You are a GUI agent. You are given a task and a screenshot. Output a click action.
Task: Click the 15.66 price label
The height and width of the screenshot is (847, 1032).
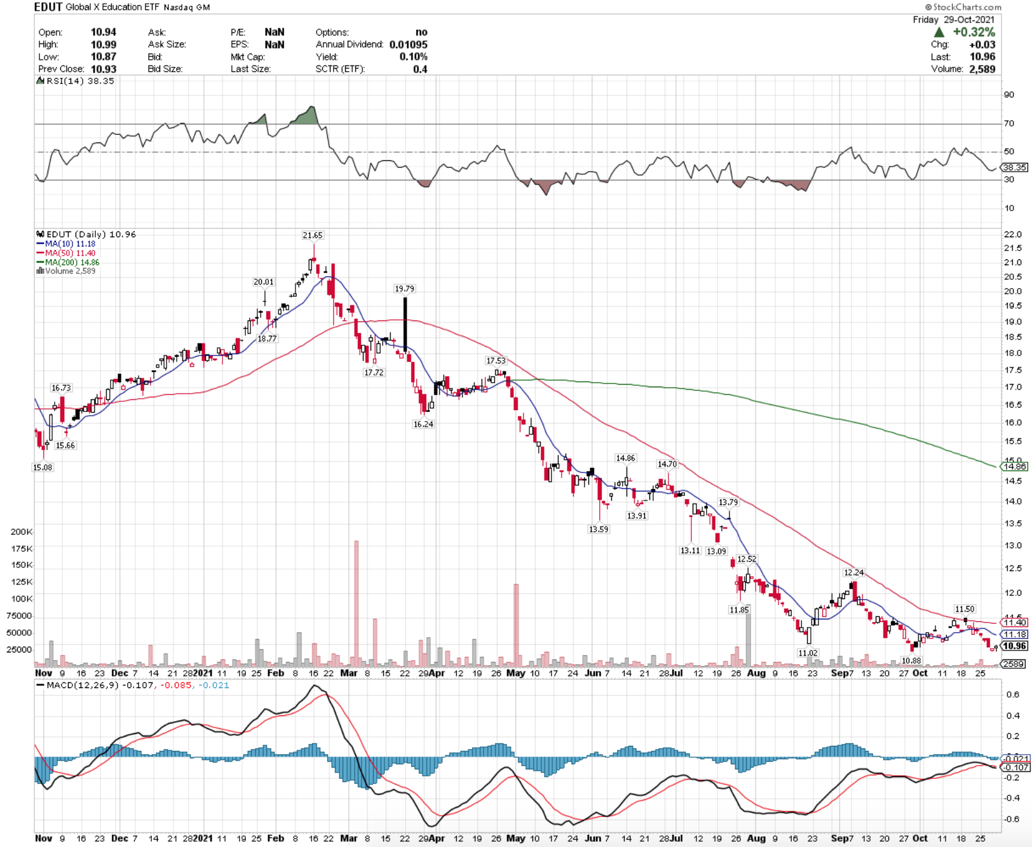pos(65,445)
